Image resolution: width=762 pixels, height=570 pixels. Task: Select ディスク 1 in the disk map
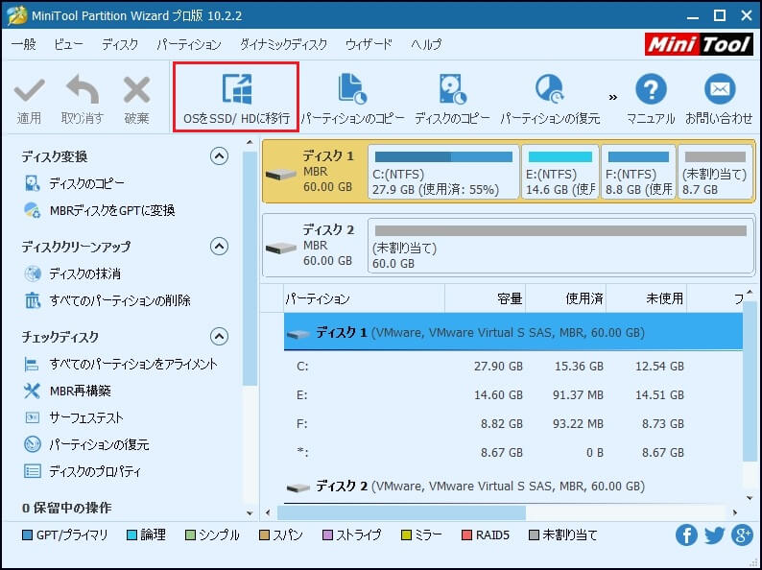click(315, 171)
